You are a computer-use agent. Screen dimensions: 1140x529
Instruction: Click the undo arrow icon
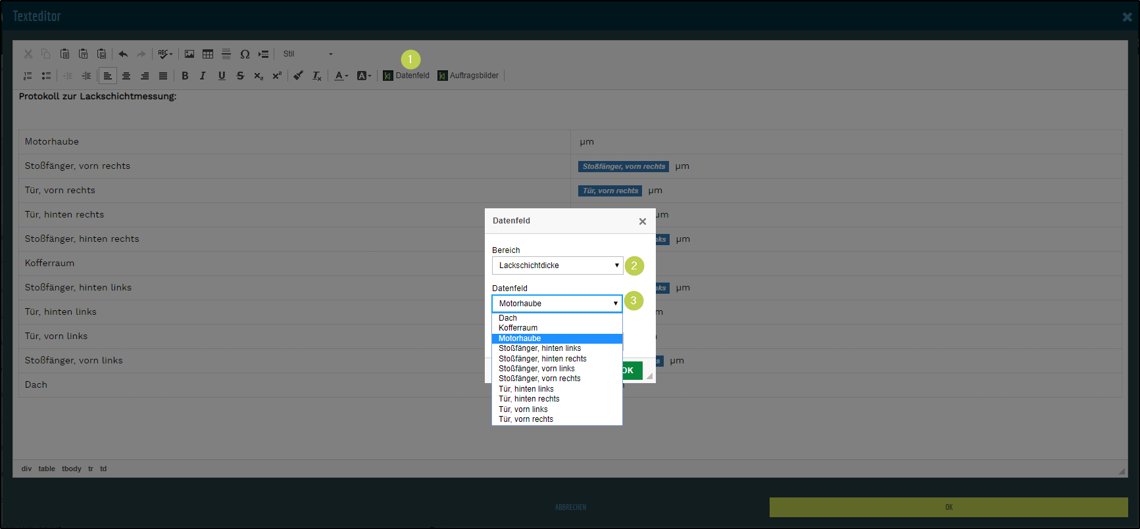click(x=123, y=54)
